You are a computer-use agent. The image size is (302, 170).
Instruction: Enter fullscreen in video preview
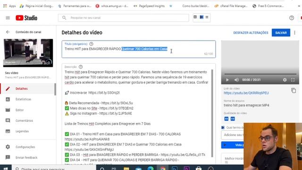coord(293,80)
